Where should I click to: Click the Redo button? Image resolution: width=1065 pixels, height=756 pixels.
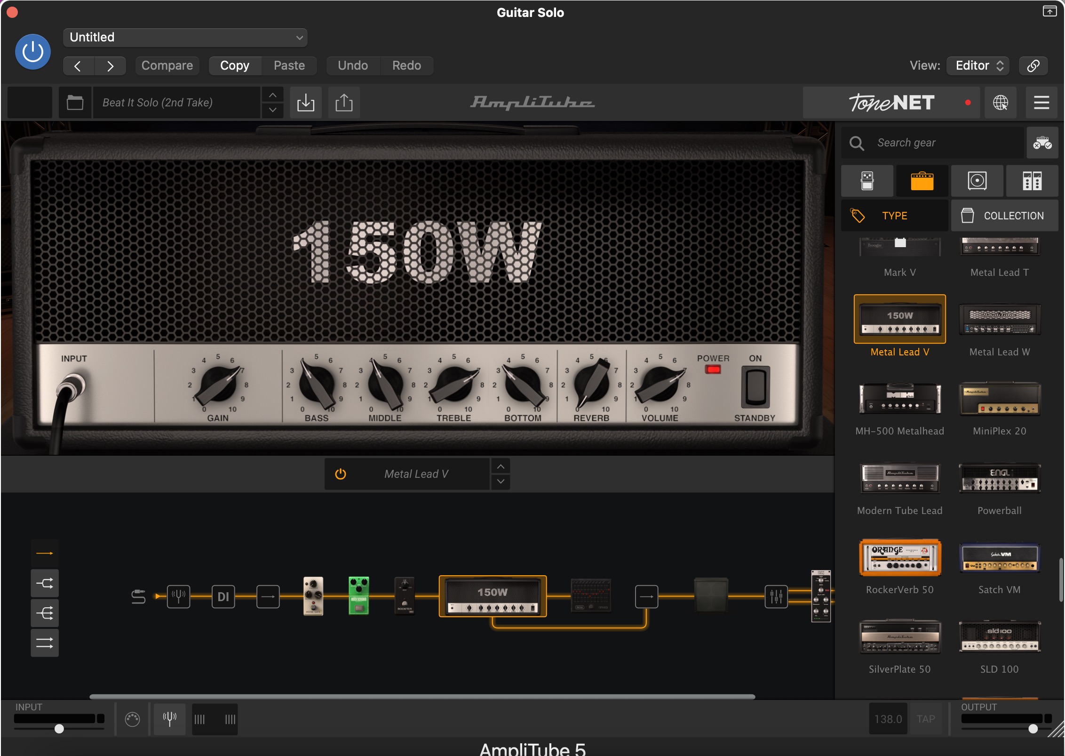(x=407, y=66)
